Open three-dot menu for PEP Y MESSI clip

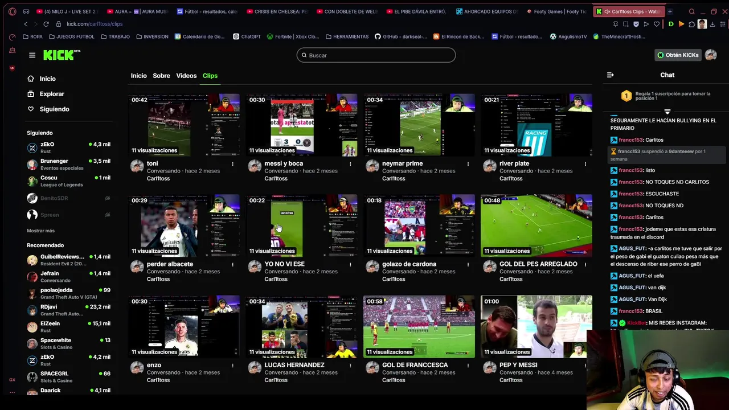(x=585, y=366)
